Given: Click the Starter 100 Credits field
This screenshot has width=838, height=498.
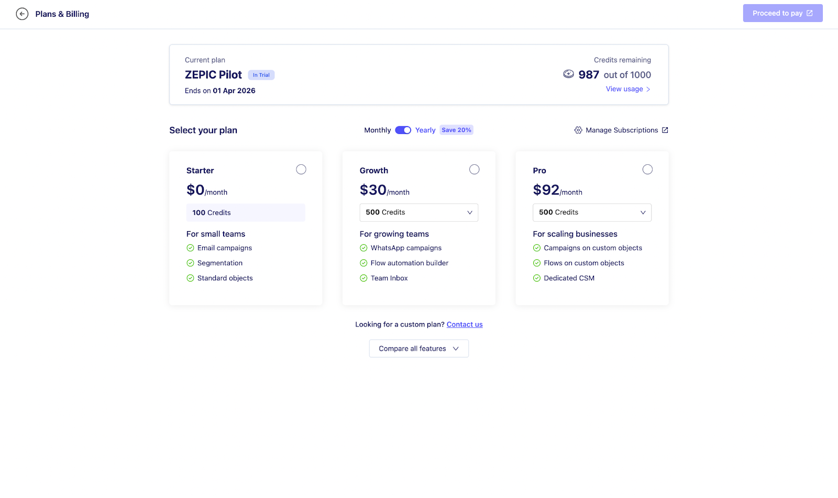Looking at the screenshot, I should pos(246,212).
